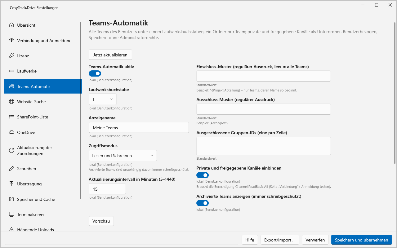Click Jetzt aktualisieren button
The width and height of the screenshot is (397, 248).
coord(110,55)
